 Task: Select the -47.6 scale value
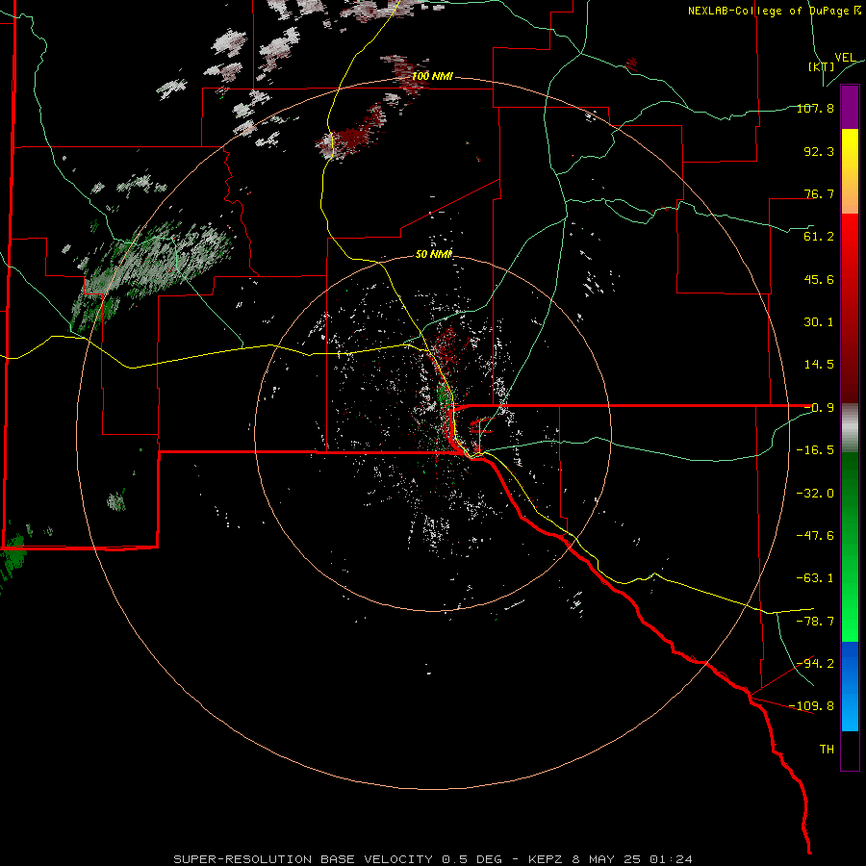point(815,536)
